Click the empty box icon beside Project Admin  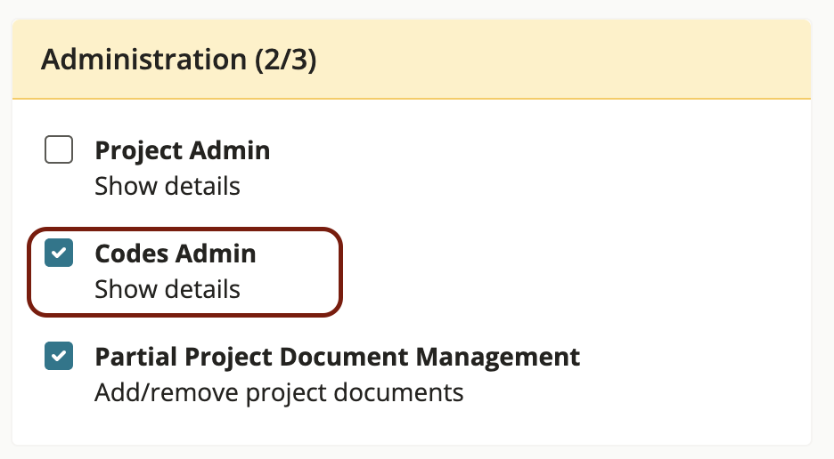(x=59, y=150)
